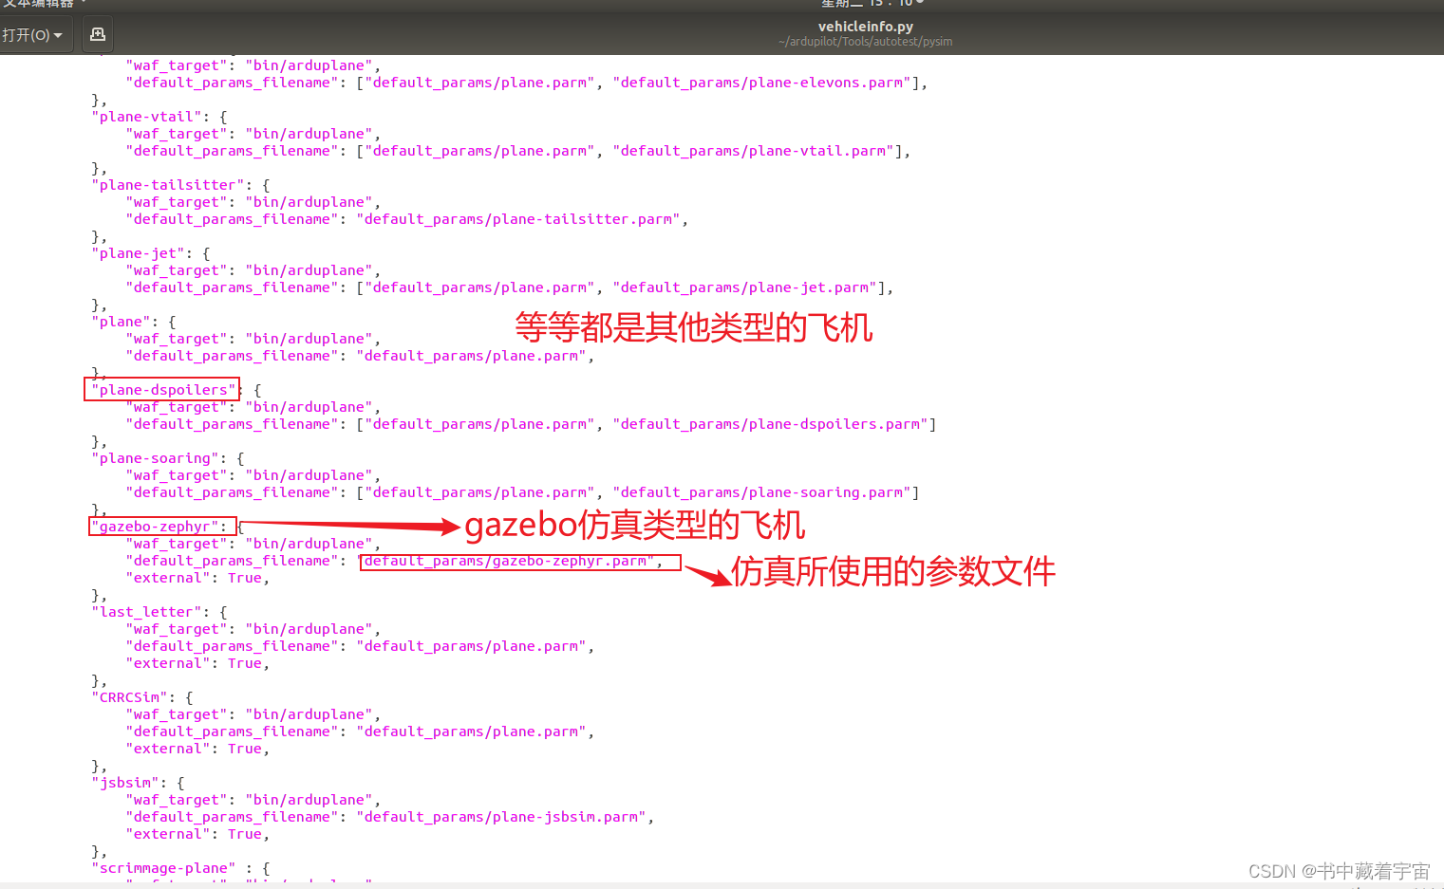1444x889 pixels.
Task: Place cursor on "plane-dspoilers" key
Action: coord(164,390)
